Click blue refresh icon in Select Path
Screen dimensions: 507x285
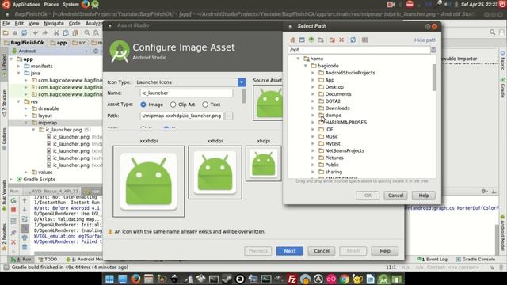pos(353,40)
